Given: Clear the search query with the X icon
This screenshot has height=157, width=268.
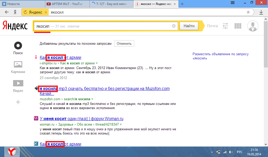Looking at the screenshot, I should click(x=174, y=26).
